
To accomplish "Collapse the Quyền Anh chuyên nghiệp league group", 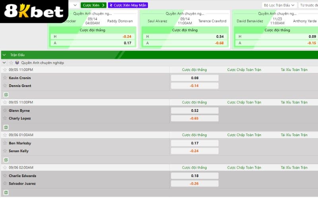I will [4, 63].
